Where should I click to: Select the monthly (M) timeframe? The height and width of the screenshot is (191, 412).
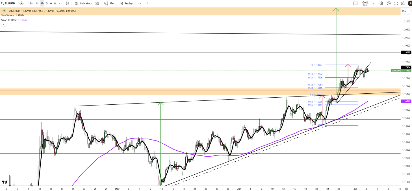[x=55, y=3]
